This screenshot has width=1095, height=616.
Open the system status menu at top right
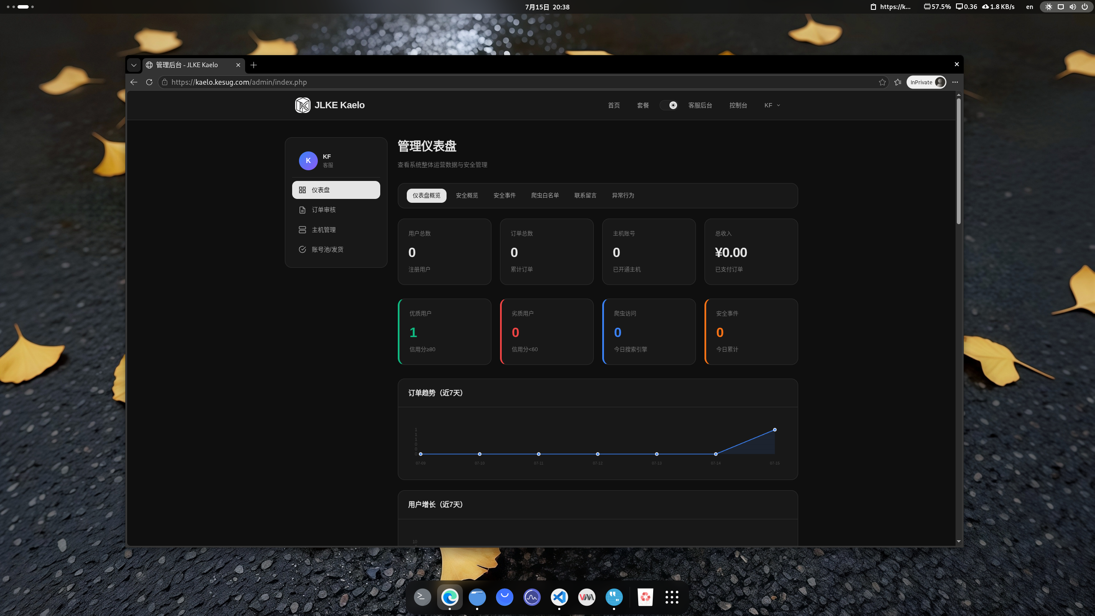(x=1067, y=7)
